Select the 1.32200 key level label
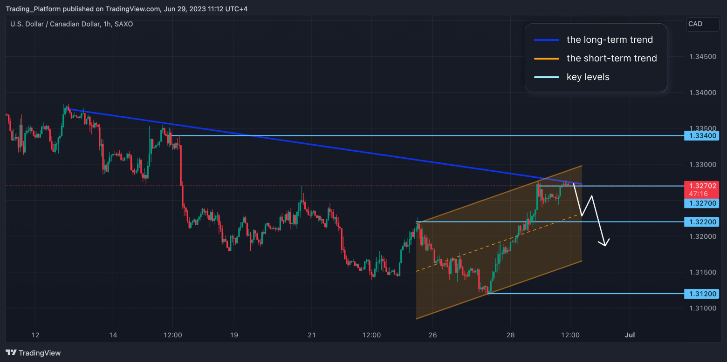The height and width of the screenshot is (362, 727). (x=701, y=222)
